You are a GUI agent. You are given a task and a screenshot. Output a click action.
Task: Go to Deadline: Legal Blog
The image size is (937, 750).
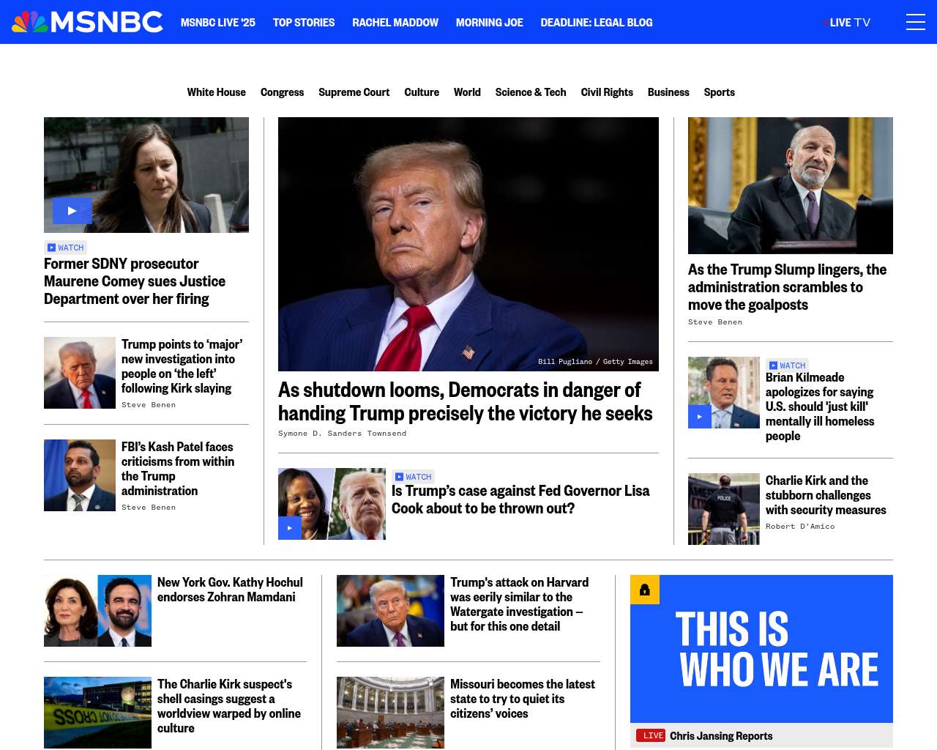point(597,23)
